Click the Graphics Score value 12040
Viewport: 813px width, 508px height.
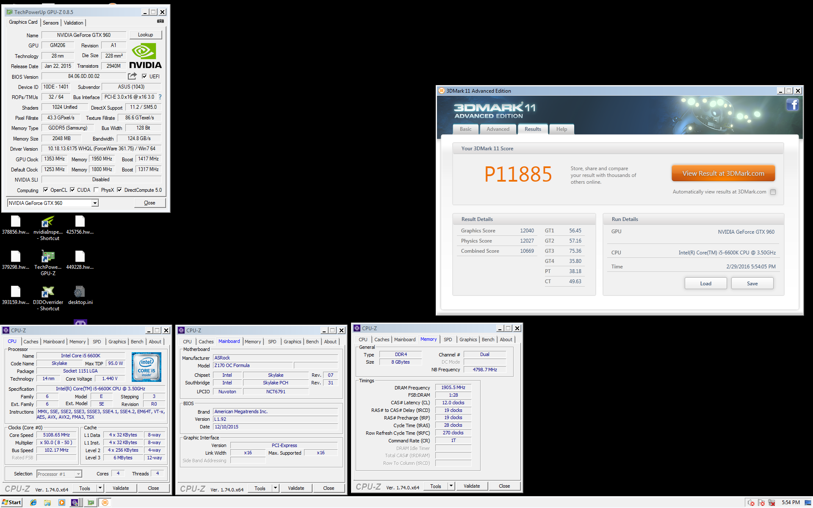[527, 231]
